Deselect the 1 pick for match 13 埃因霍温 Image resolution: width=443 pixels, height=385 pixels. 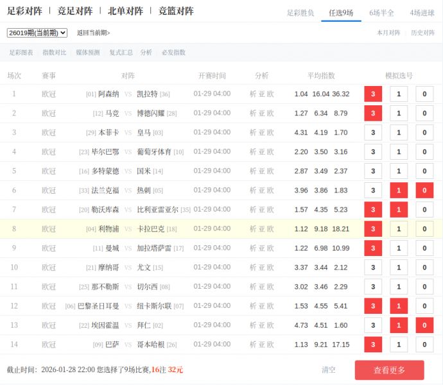(x=399, y=325)
